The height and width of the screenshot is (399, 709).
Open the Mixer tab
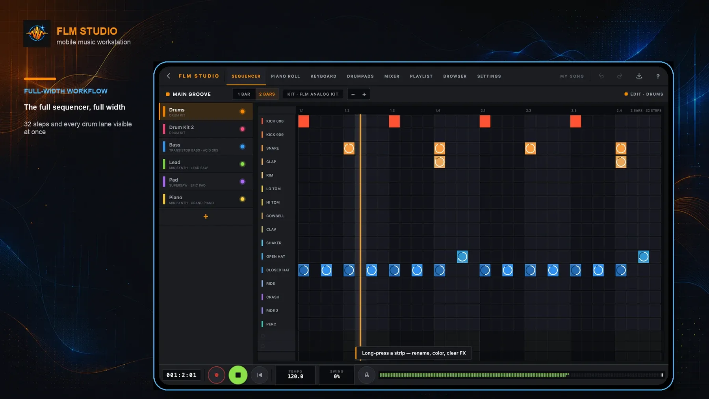coord(392,76)
